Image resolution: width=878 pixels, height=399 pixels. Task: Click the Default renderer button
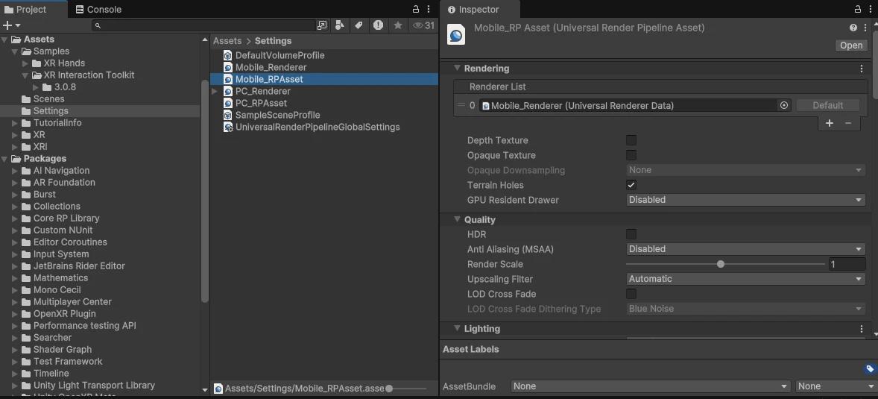[x=827, y=105]
